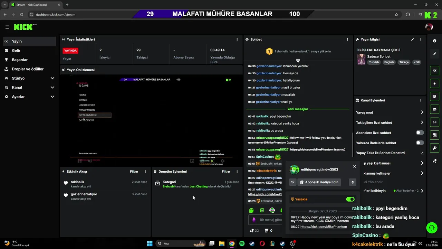Open Denetim Eylemleri Filtre dropdown

click(226, 172)
